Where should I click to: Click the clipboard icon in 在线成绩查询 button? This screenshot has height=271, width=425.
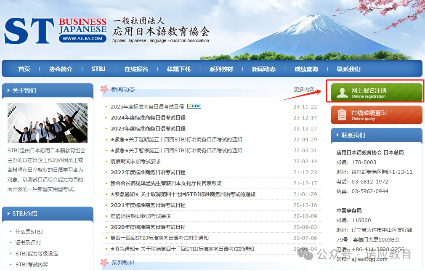(342, 114)
